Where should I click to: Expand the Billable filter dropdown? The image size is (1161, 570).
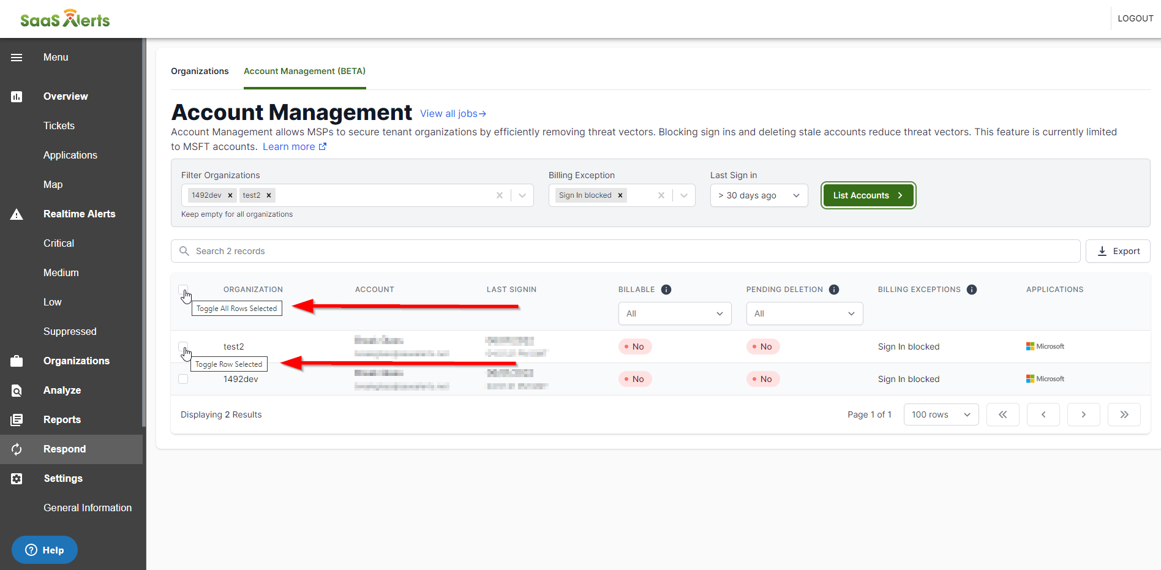[674, 313]
